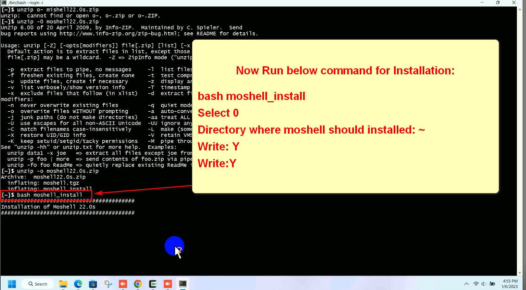
Task: Open the black and green Cygwin taskbar icon
Action: [x=153, y=284]
